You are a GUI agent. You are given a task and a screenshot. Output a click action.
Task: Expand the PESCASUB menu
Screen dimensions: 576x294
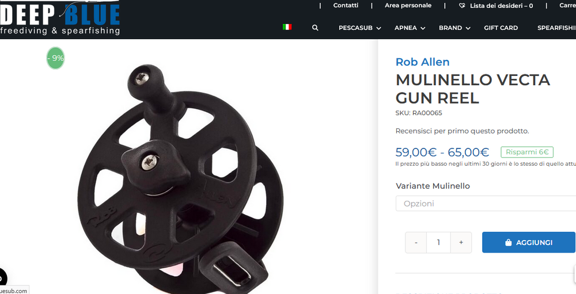coord(359,28)
